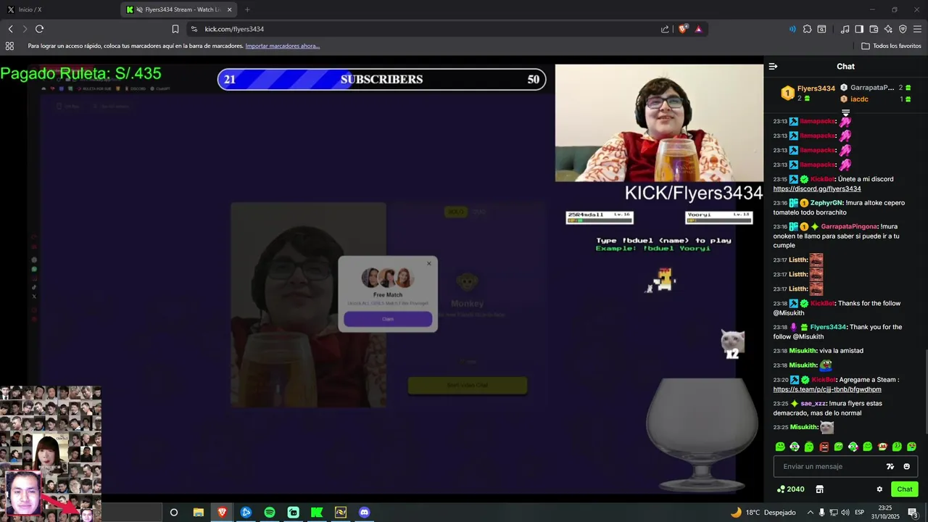Show hidden system tray icons
928x522 pixels.
click(x=809, y=513)
